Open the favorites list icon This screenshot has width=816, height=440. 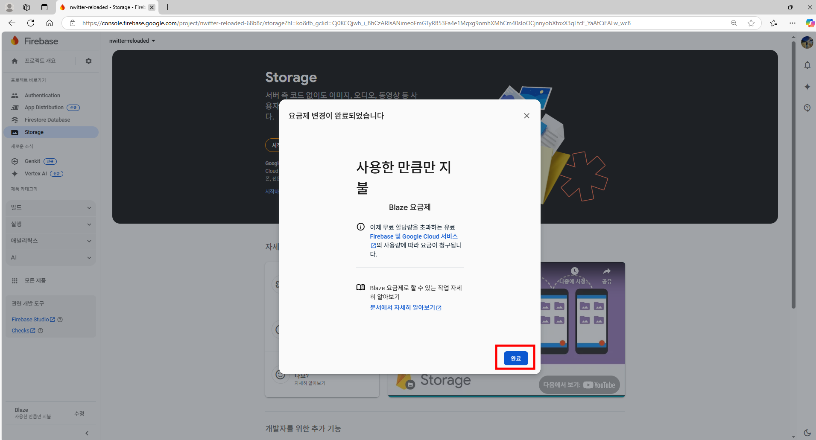point(774,23)
